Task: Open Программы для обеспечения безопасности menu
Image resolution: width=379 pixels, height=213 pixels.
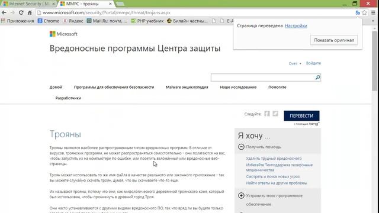Action: click(x=114, y=87)
